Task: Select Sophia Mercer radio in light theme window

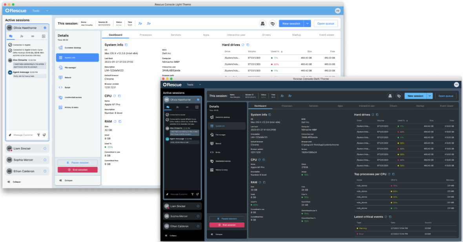Action: point(45,160)
